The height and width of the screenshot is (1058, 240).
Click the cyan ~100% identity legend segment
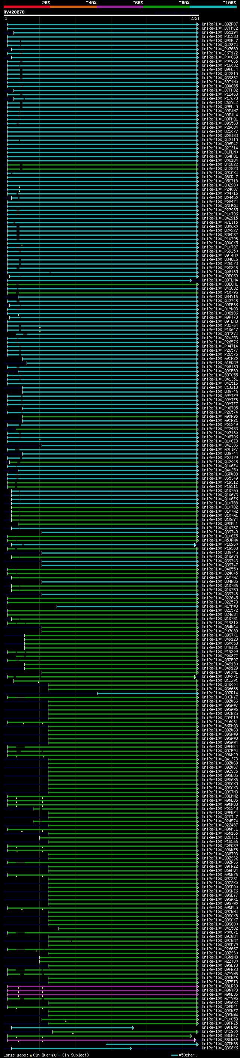(x=213, y=7)
